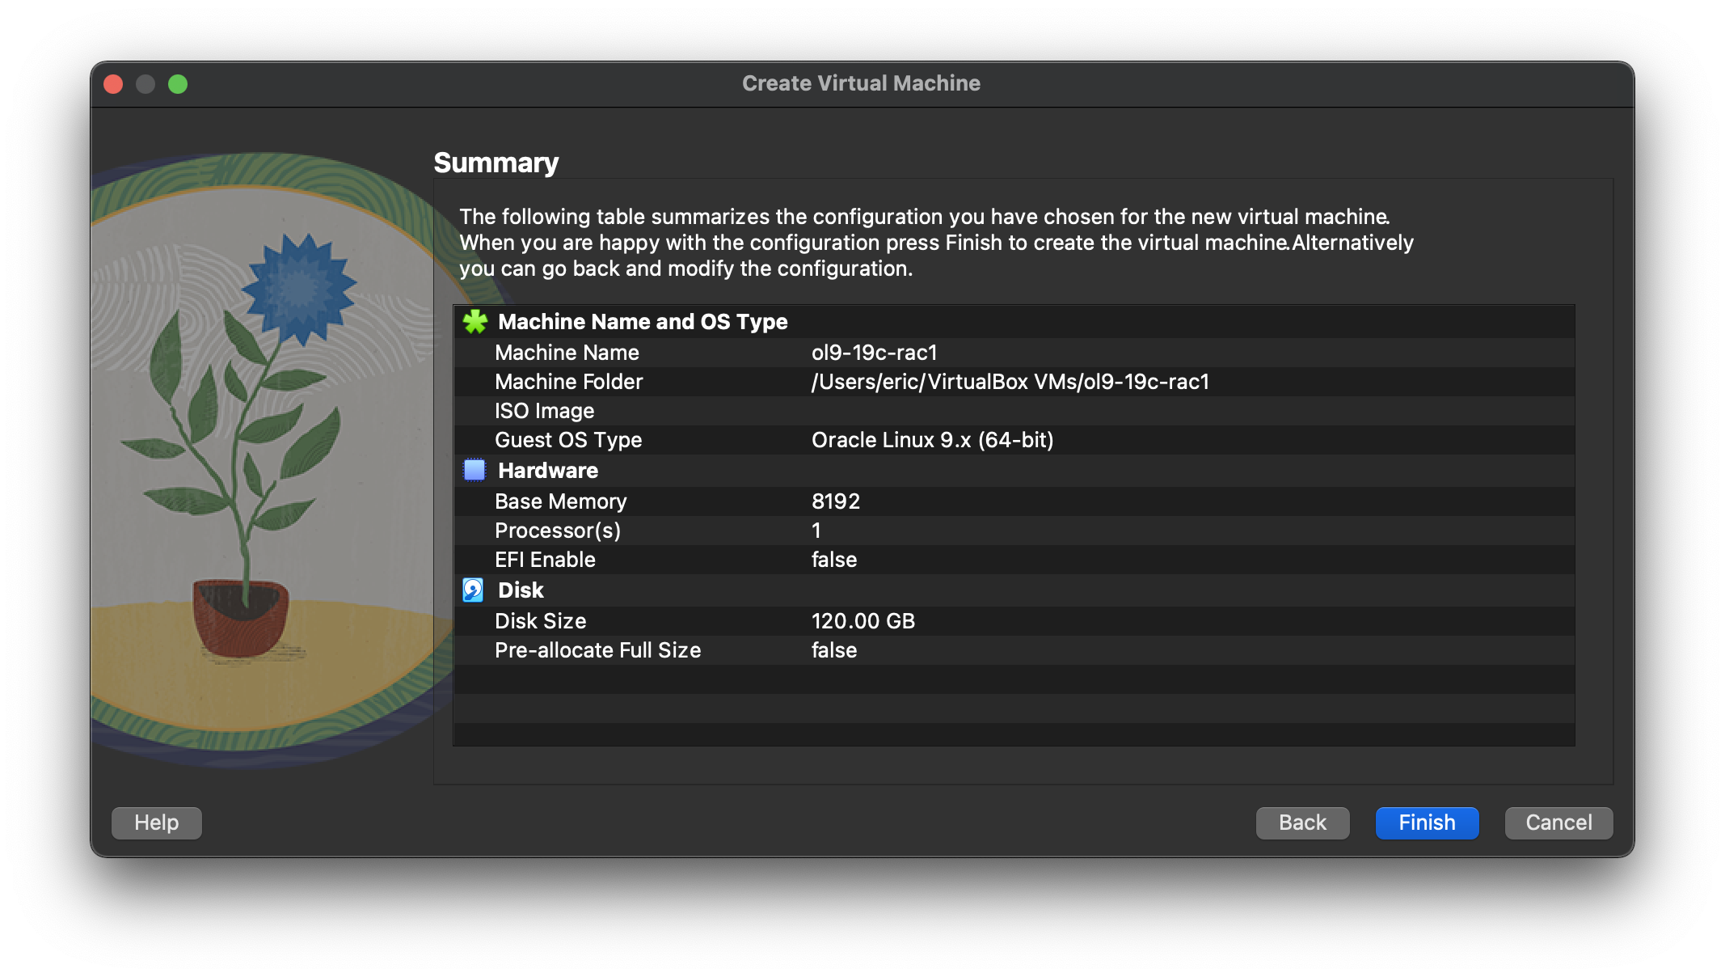Select the Machine Name label
1725x977 pixels.
point(567,353)
